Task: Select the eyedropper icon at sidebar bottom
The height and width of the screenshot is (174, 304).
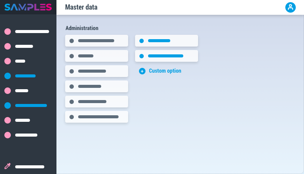Action: coord(7,166)
